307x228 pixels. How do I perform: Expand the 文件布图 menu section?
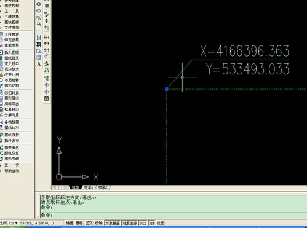pyautogui.click(x=10, y=28)
